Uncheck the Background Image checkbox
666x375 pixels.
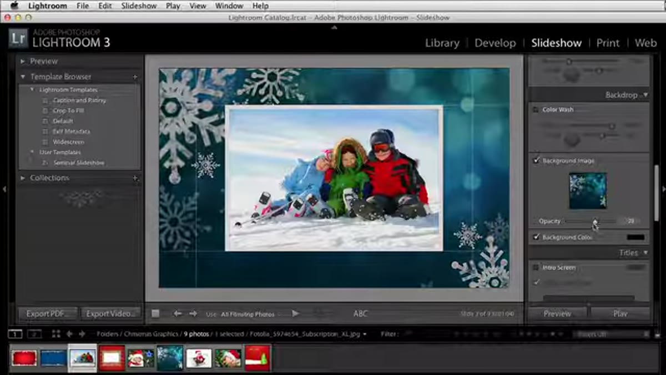(x=536, y=161)
